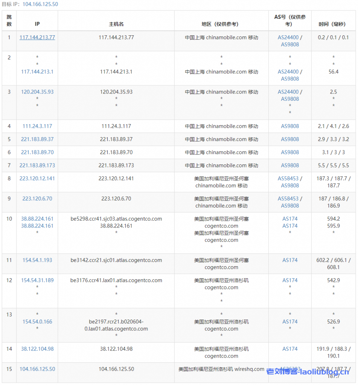
Task: Select the 221.183.89.173 link in hop 7
Action: (x=37, y=165)
